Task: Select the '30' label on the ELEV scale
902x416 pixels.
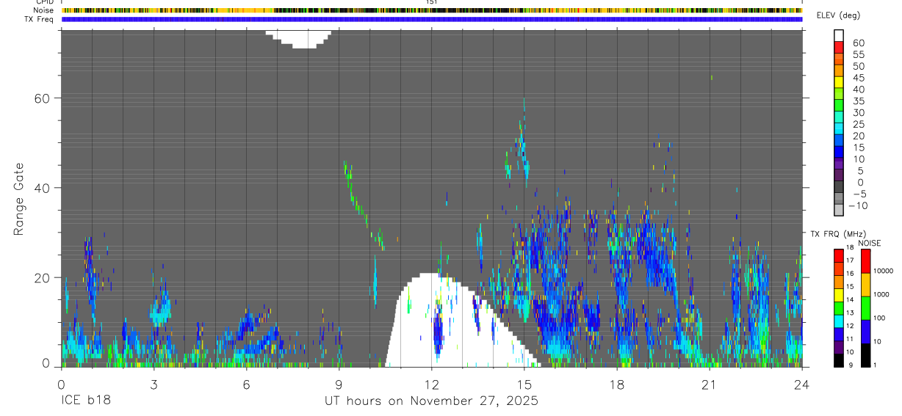Action: click(x=857, y=112)
